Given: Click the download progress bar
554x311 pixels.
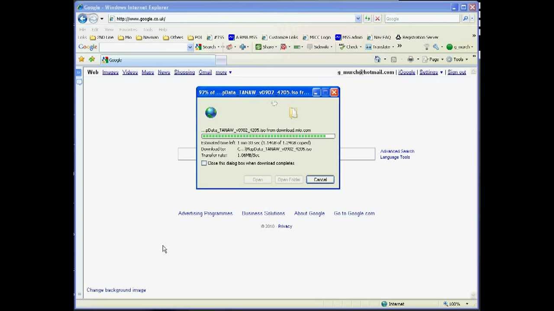Looking at the screenshot, I should [x=268, y=136].
